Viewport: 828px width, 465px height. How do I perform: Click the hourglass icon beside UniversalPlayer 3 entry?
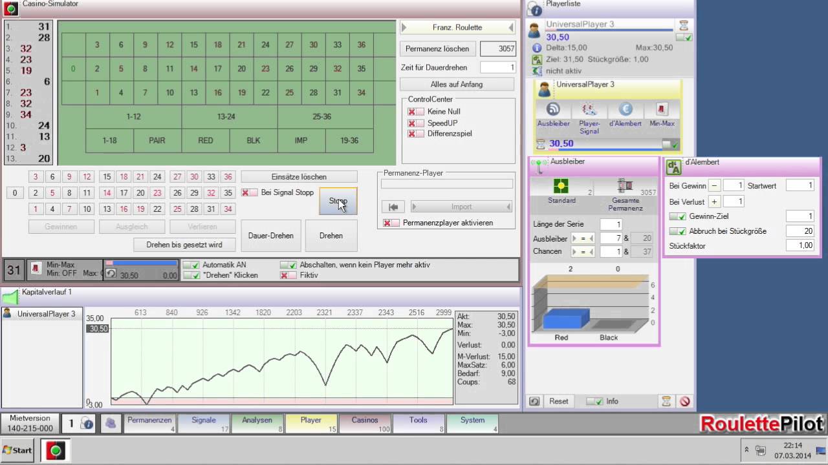point(684,25)
